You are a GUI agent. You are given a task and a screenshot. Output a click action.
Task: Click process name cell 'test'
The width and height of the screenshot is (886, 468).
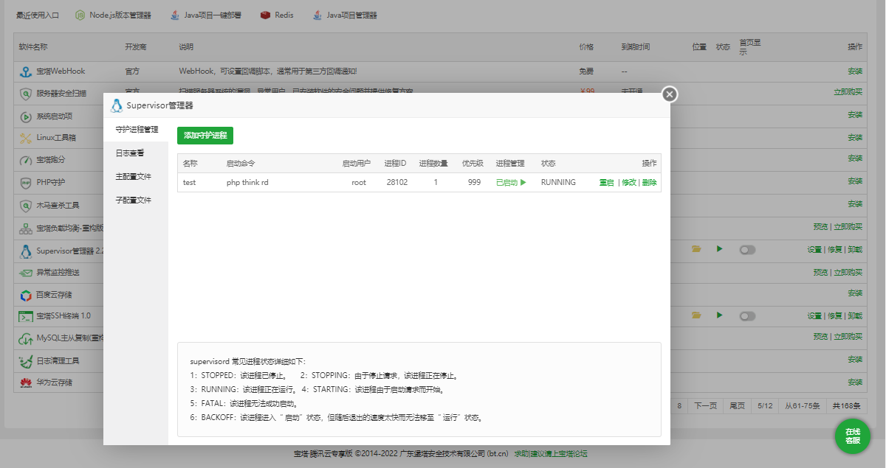click(x=189, y=182)
